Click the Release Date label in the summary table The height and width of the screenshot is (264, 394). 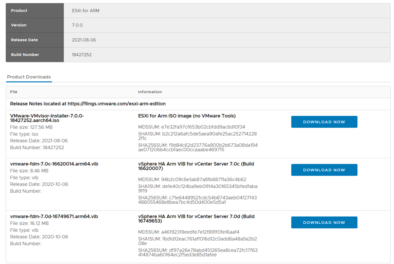(x=24, y=40)
